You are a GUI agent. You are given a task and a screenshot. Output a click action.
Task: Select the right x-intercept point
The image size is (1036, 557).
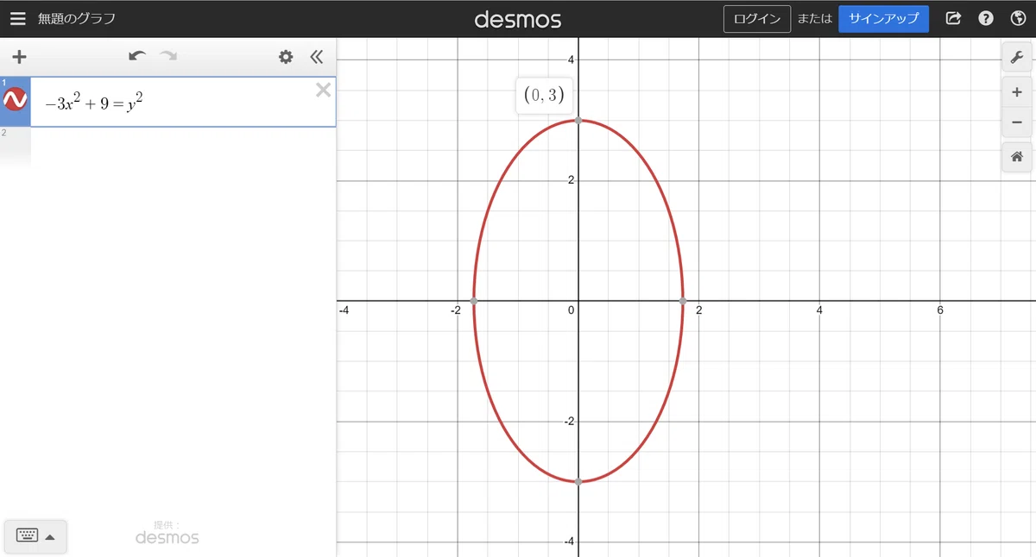[x=683, y=301]
